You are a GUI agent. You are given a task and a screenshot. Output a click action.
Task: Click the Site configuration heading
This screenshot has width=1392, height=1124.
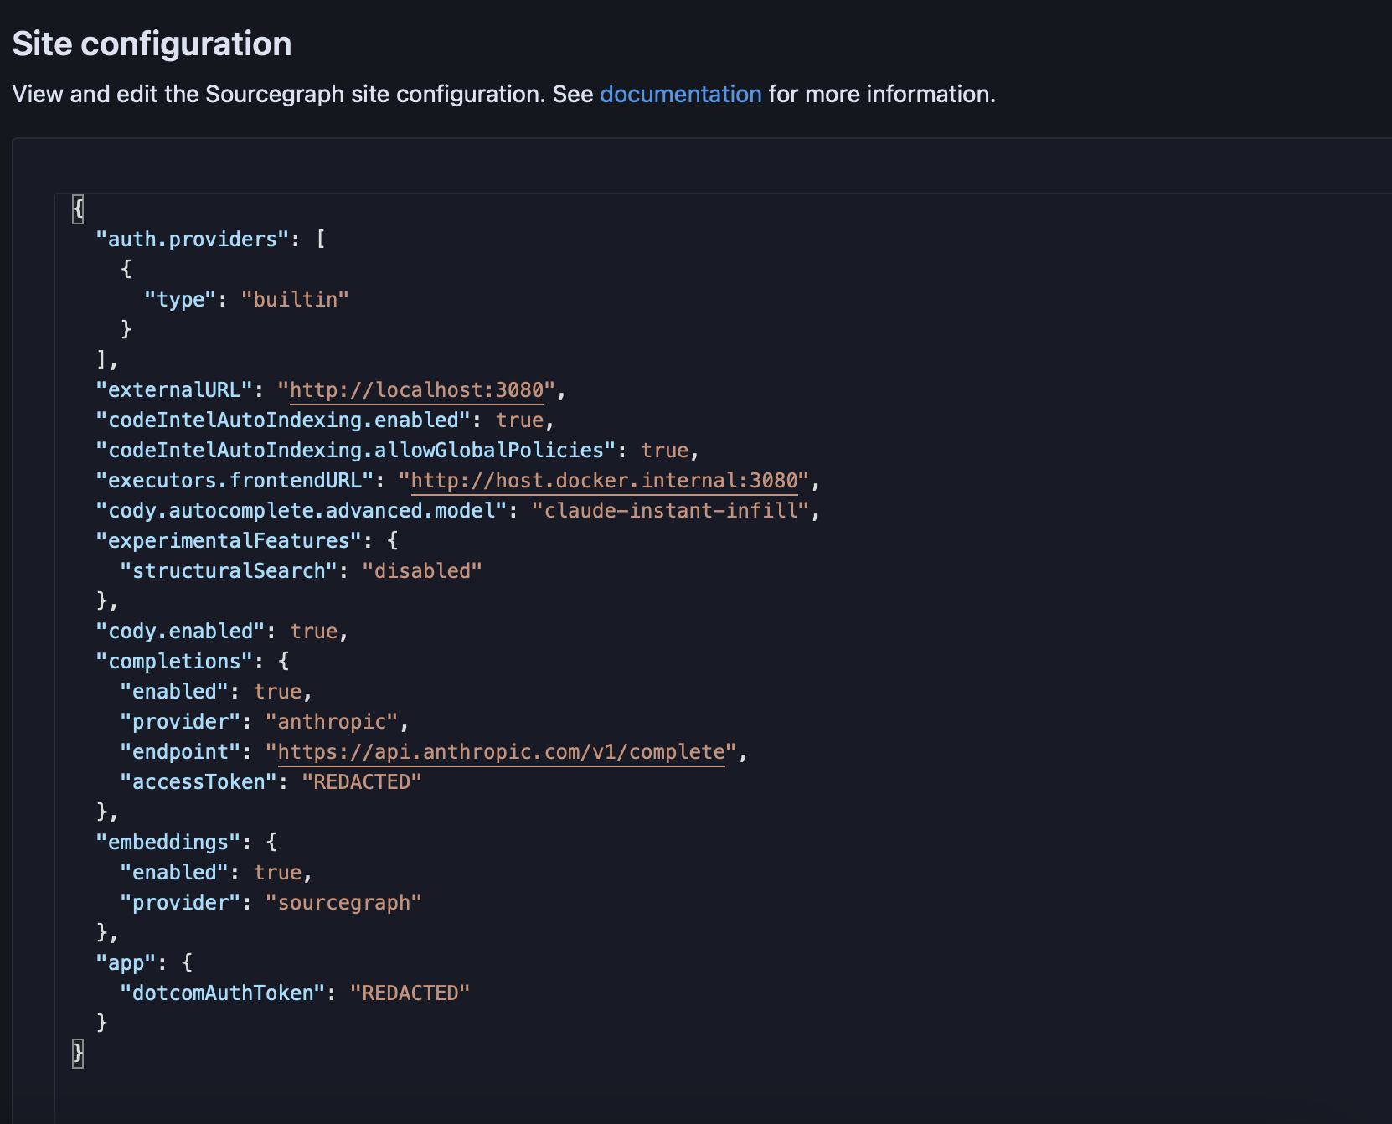tap(151, 43)
